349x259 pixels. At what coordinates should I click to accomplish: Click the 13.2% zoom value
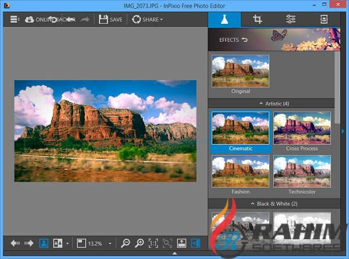(x=95, y=244)
